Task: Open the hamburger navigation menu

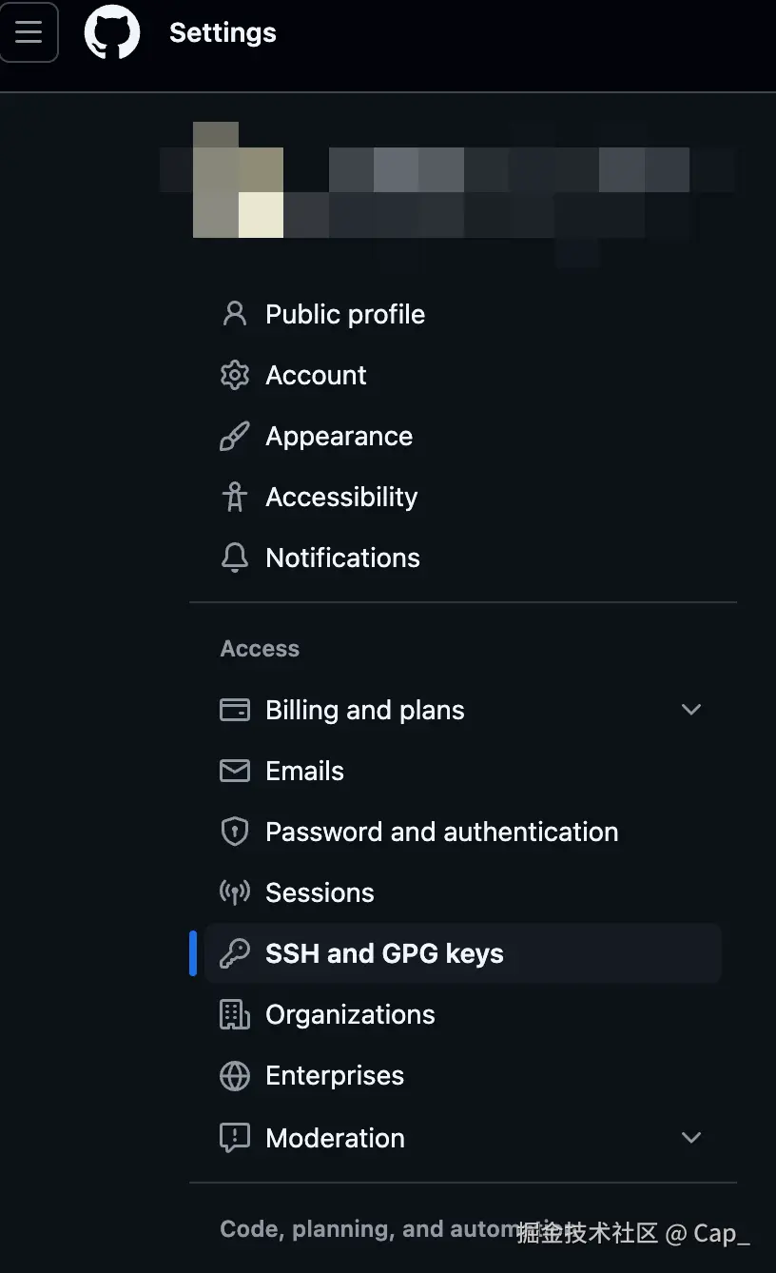Action: pyautogui.click(x=29, y=32)
